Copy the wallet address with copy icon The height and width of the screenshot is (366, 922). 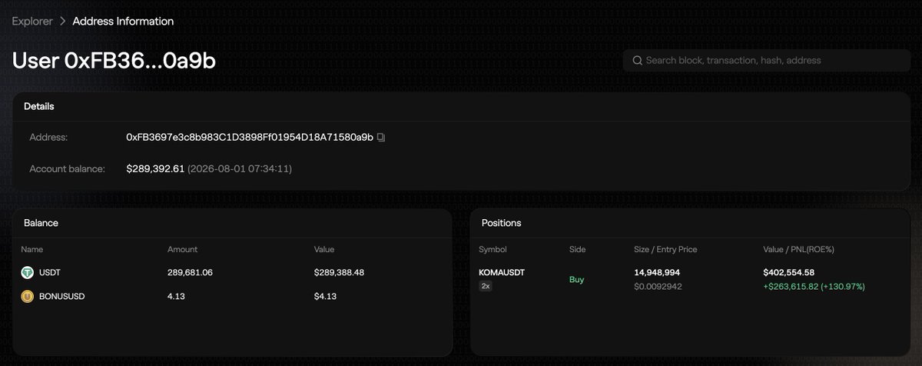coord(381,138)
